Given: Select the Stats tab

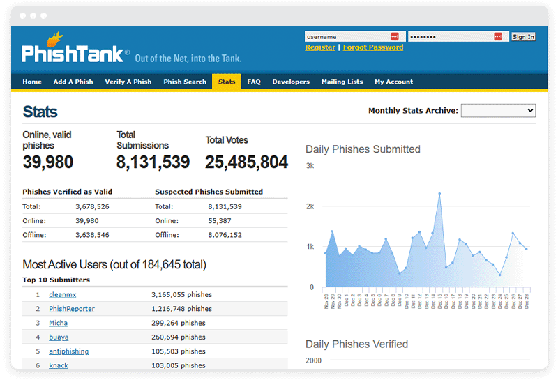Looking at the screenshot, I should 227,82.
